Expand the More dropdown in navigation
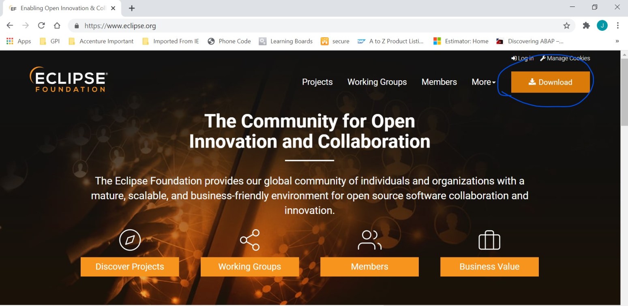Screen dimensions: 628x306 point(483,82)
